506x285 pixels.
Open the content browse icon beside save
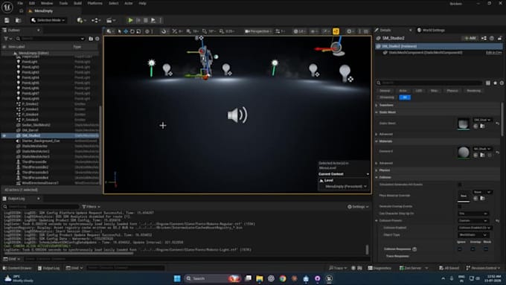[19, 20]
